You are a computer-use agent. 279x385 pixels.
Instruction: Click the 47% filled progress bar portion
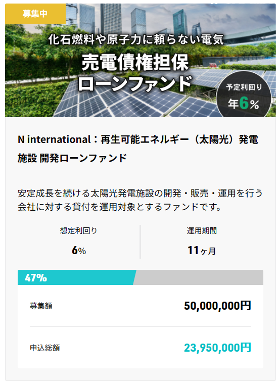click(77, 277)
